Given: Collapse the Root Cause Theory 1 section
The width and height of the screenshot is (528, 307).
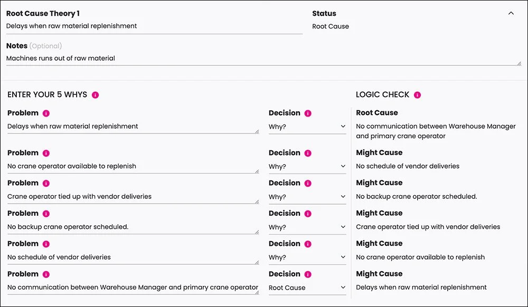Looking at the screenshot, I should pyautogui.click(x=511, y=14).
